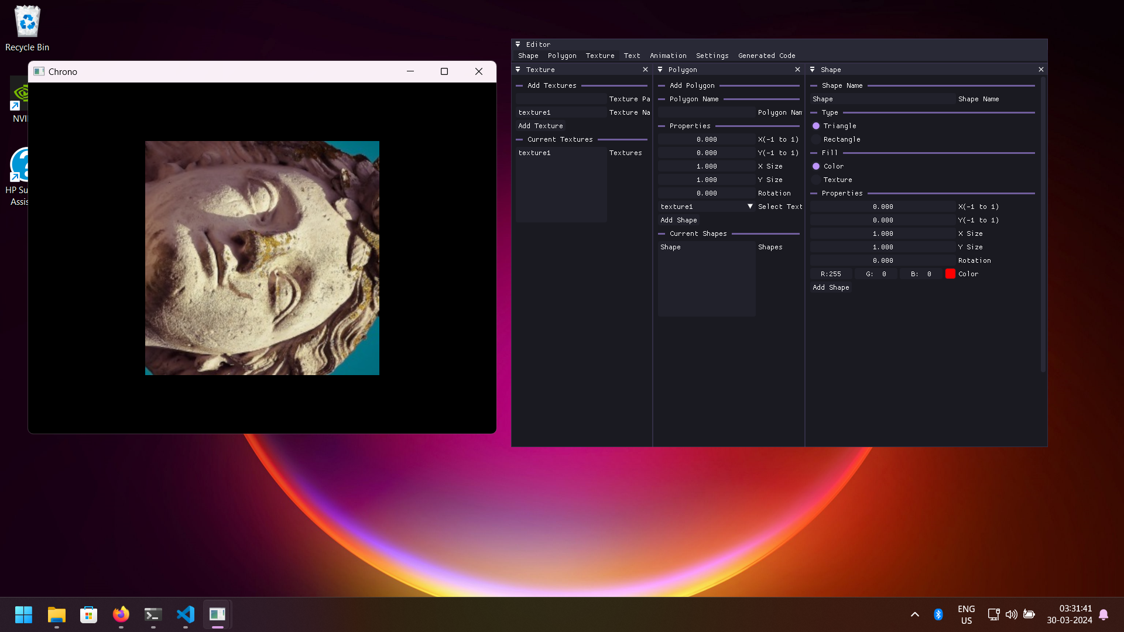
Task: Select the Chrono app taskbar icon
Action: [x=217, y=614]
